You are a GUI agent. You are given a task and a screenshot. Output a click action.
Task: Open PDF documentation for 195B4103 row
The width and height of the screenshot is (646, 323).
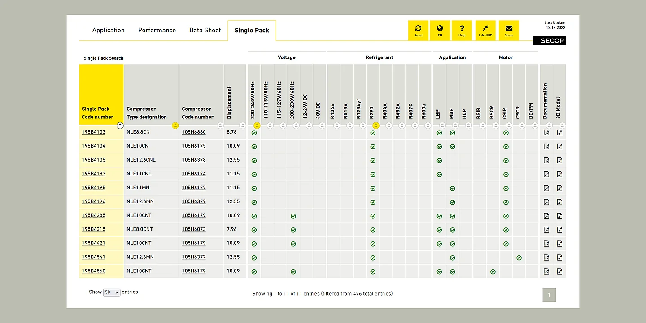546,133
